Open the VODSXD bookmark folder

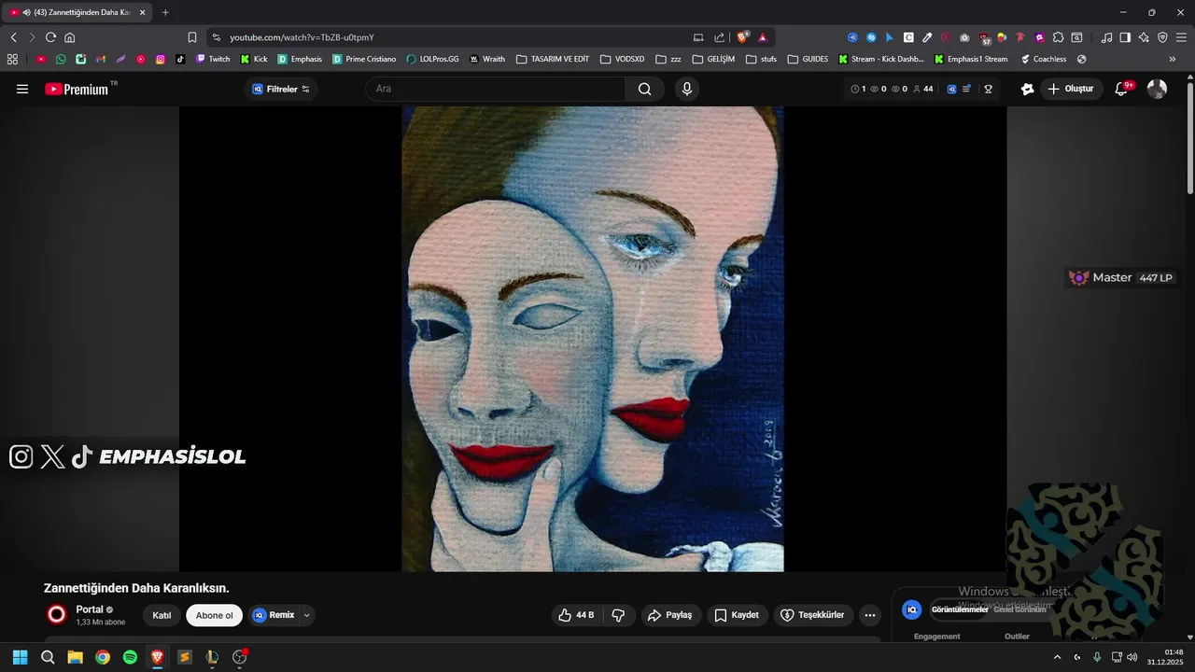[622, 59]
